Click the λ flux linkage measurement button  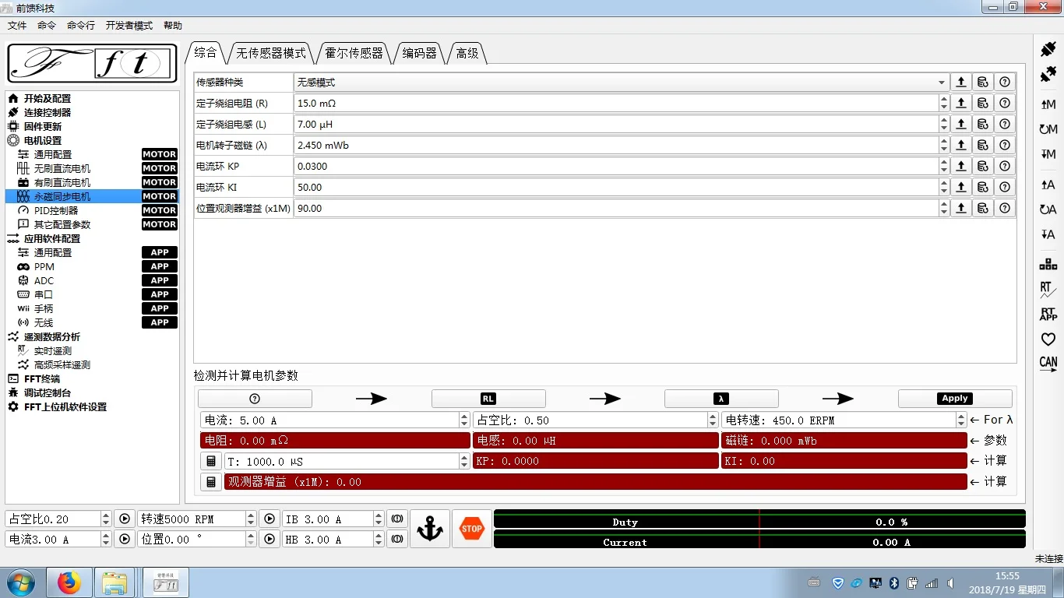pyautogui.click(x=721, y=399)
